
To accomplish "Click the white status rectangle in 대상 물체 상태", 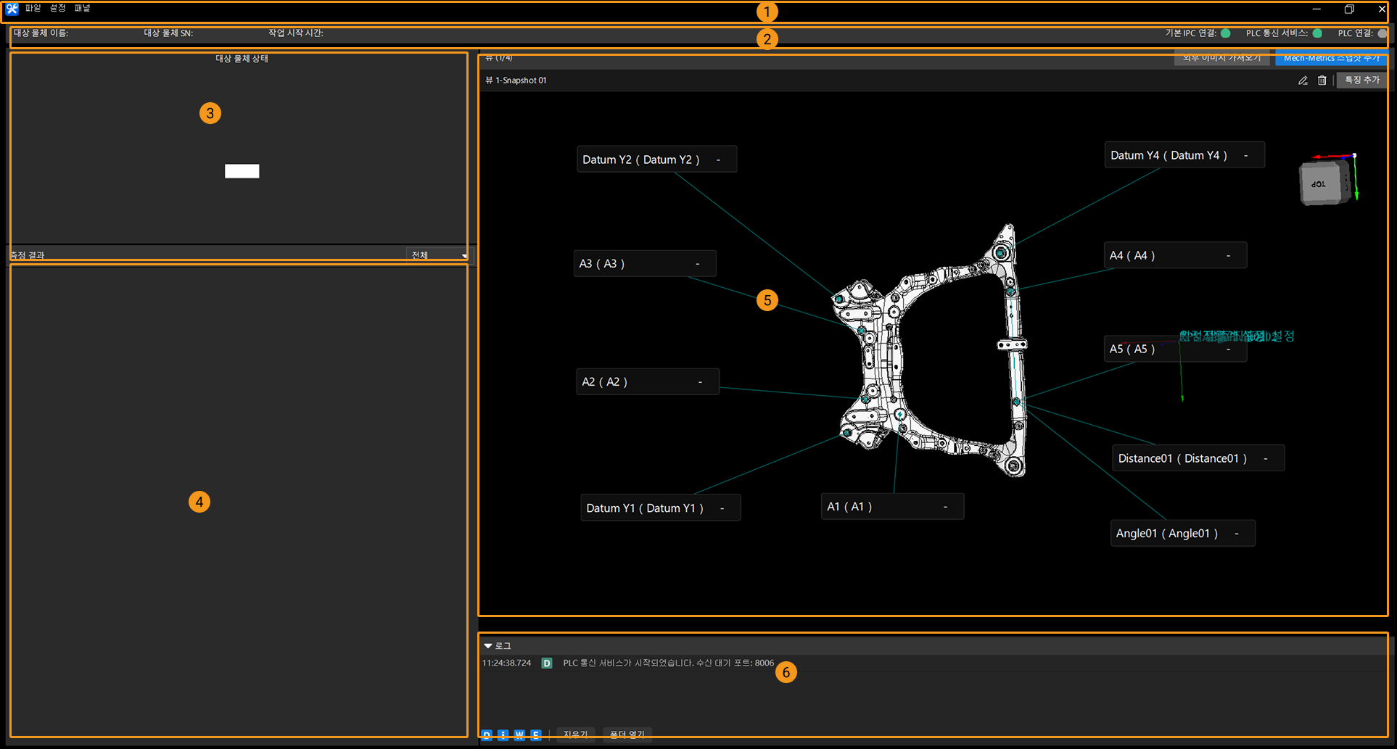I will 242,171.
